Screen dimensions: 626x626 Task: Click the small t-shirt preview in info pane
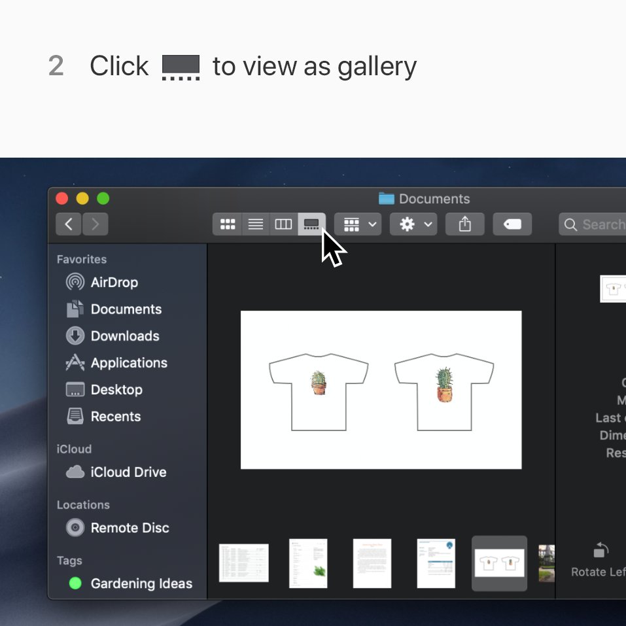(x=613, y=288)
